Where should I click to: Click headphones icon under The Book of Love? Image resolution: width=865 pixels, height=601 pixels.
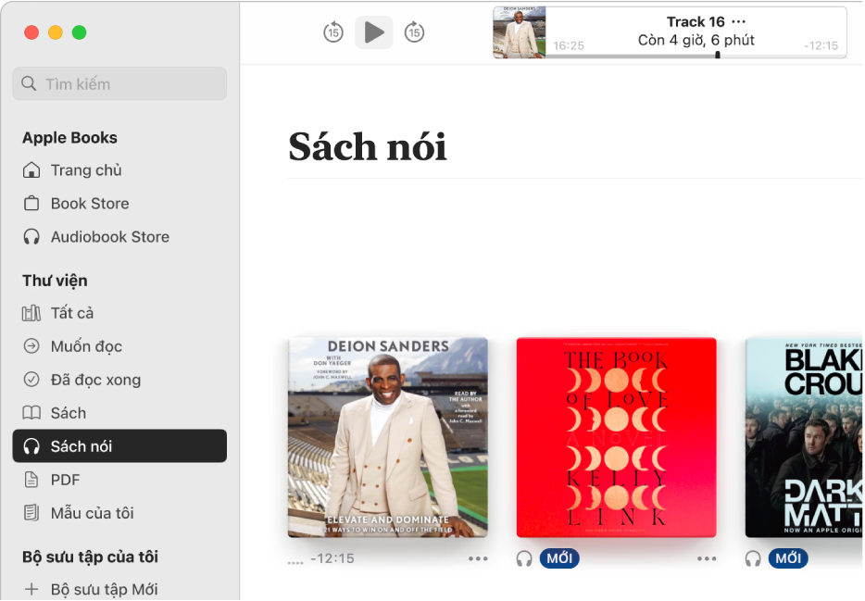point(524,558)
